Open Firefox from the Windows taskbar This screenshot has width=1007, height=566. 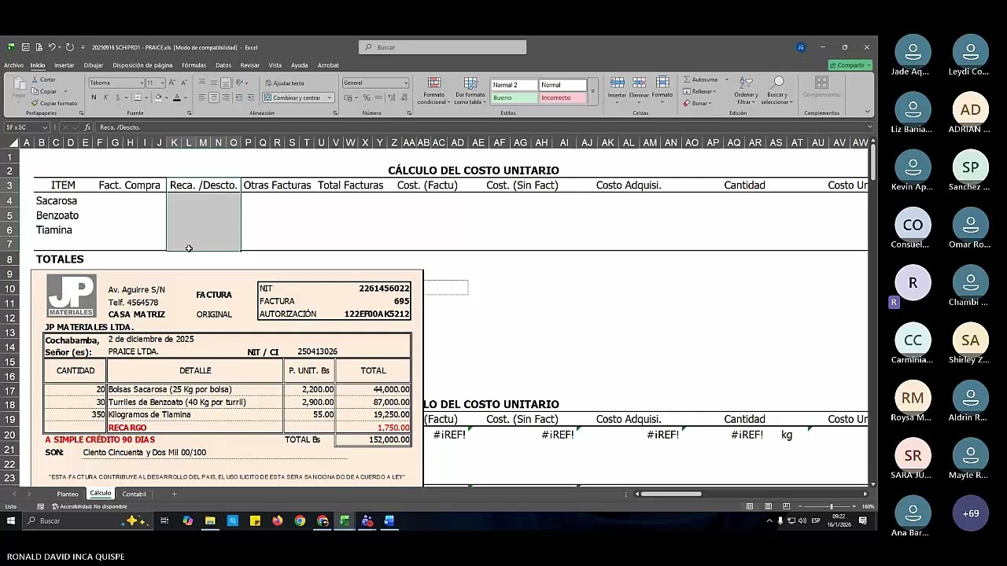[278, 520]
